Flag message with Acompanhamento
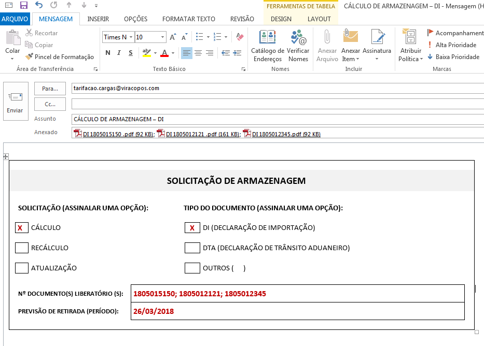The height and width of the screenshot is (346, 484). 455,33
